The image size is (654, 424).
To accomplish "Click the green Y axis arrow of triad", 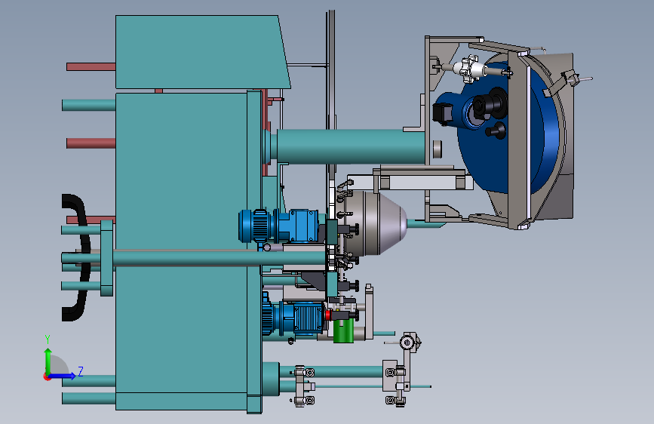I will 48,361.
